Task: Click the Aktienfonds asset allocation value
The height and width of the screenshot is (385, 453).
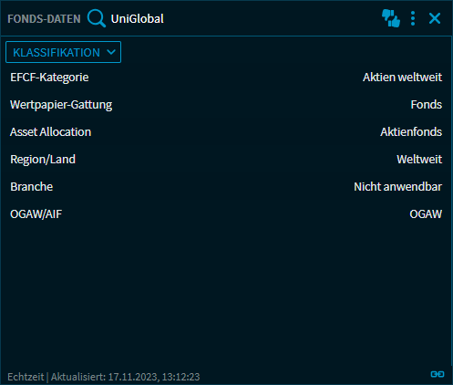Action: [x=411, y=132]
